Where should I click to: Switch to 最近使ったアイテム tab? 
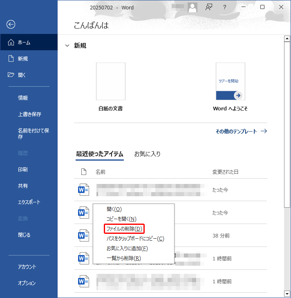point(100,154)
